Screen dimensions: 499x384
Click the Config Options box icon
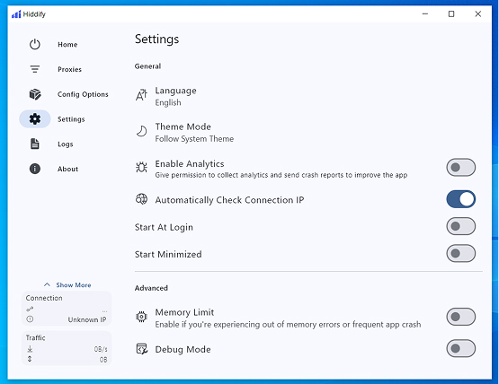tap(35, 94)
